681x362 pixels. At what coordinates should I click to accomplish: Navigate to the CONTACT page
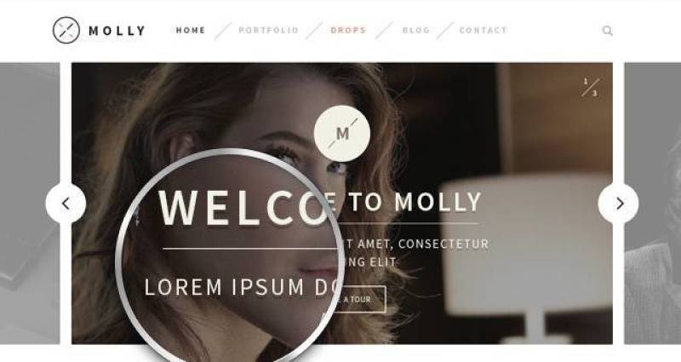(x=484, y=31)
